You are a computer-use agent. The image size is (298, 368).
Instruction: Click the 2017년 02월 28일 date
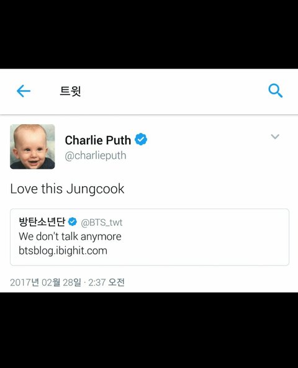point(45,282)
